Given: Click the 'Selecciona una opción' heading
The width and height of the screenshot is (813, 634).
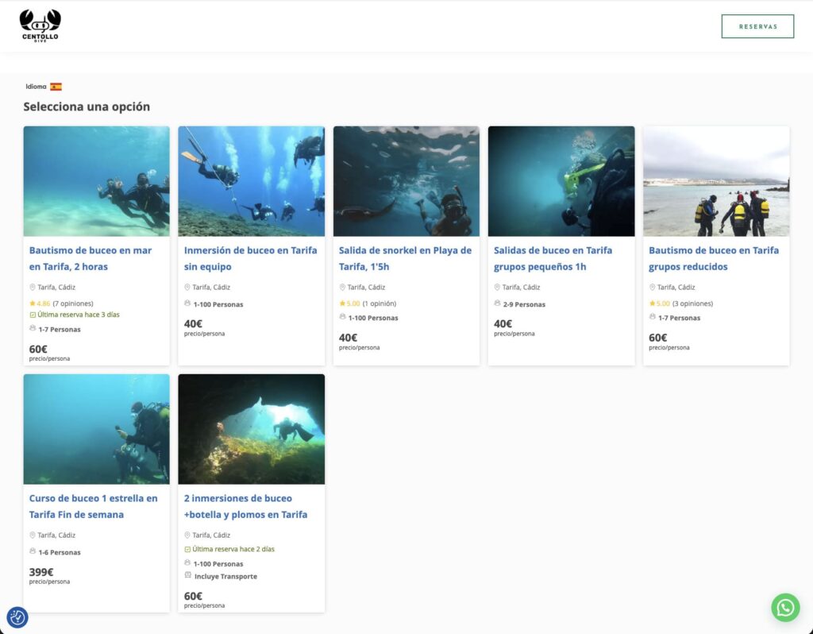Looking at the screenshot, I should pos(87,106).
